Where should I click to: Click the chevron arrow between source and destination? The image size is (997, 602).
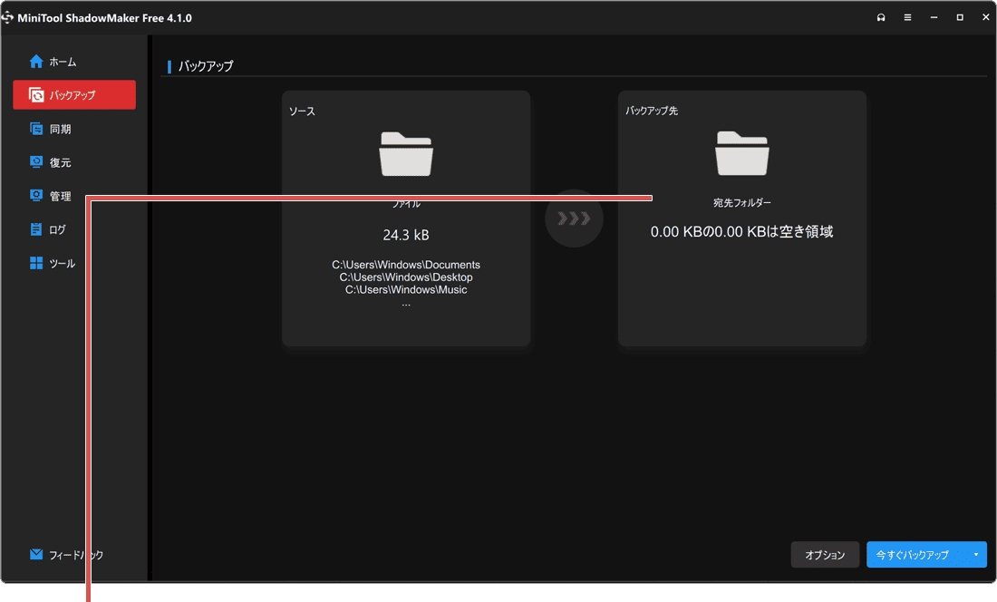coord(574,218)
